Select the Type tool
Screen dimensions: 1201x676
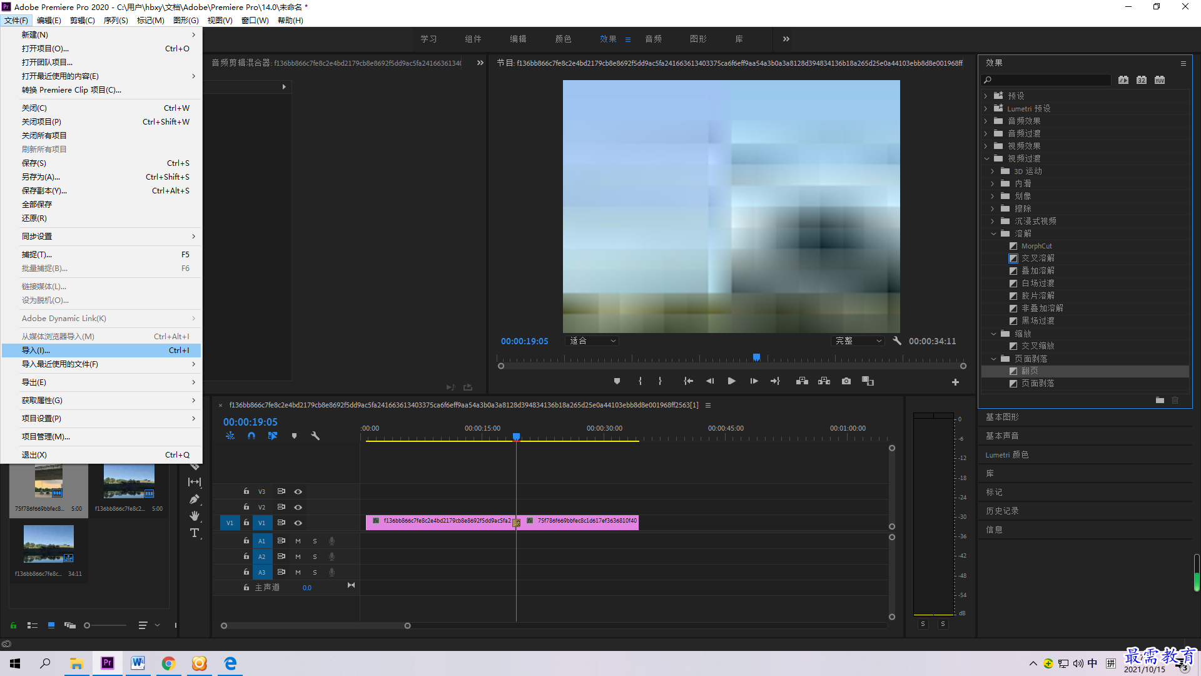[x=195, y=533]
